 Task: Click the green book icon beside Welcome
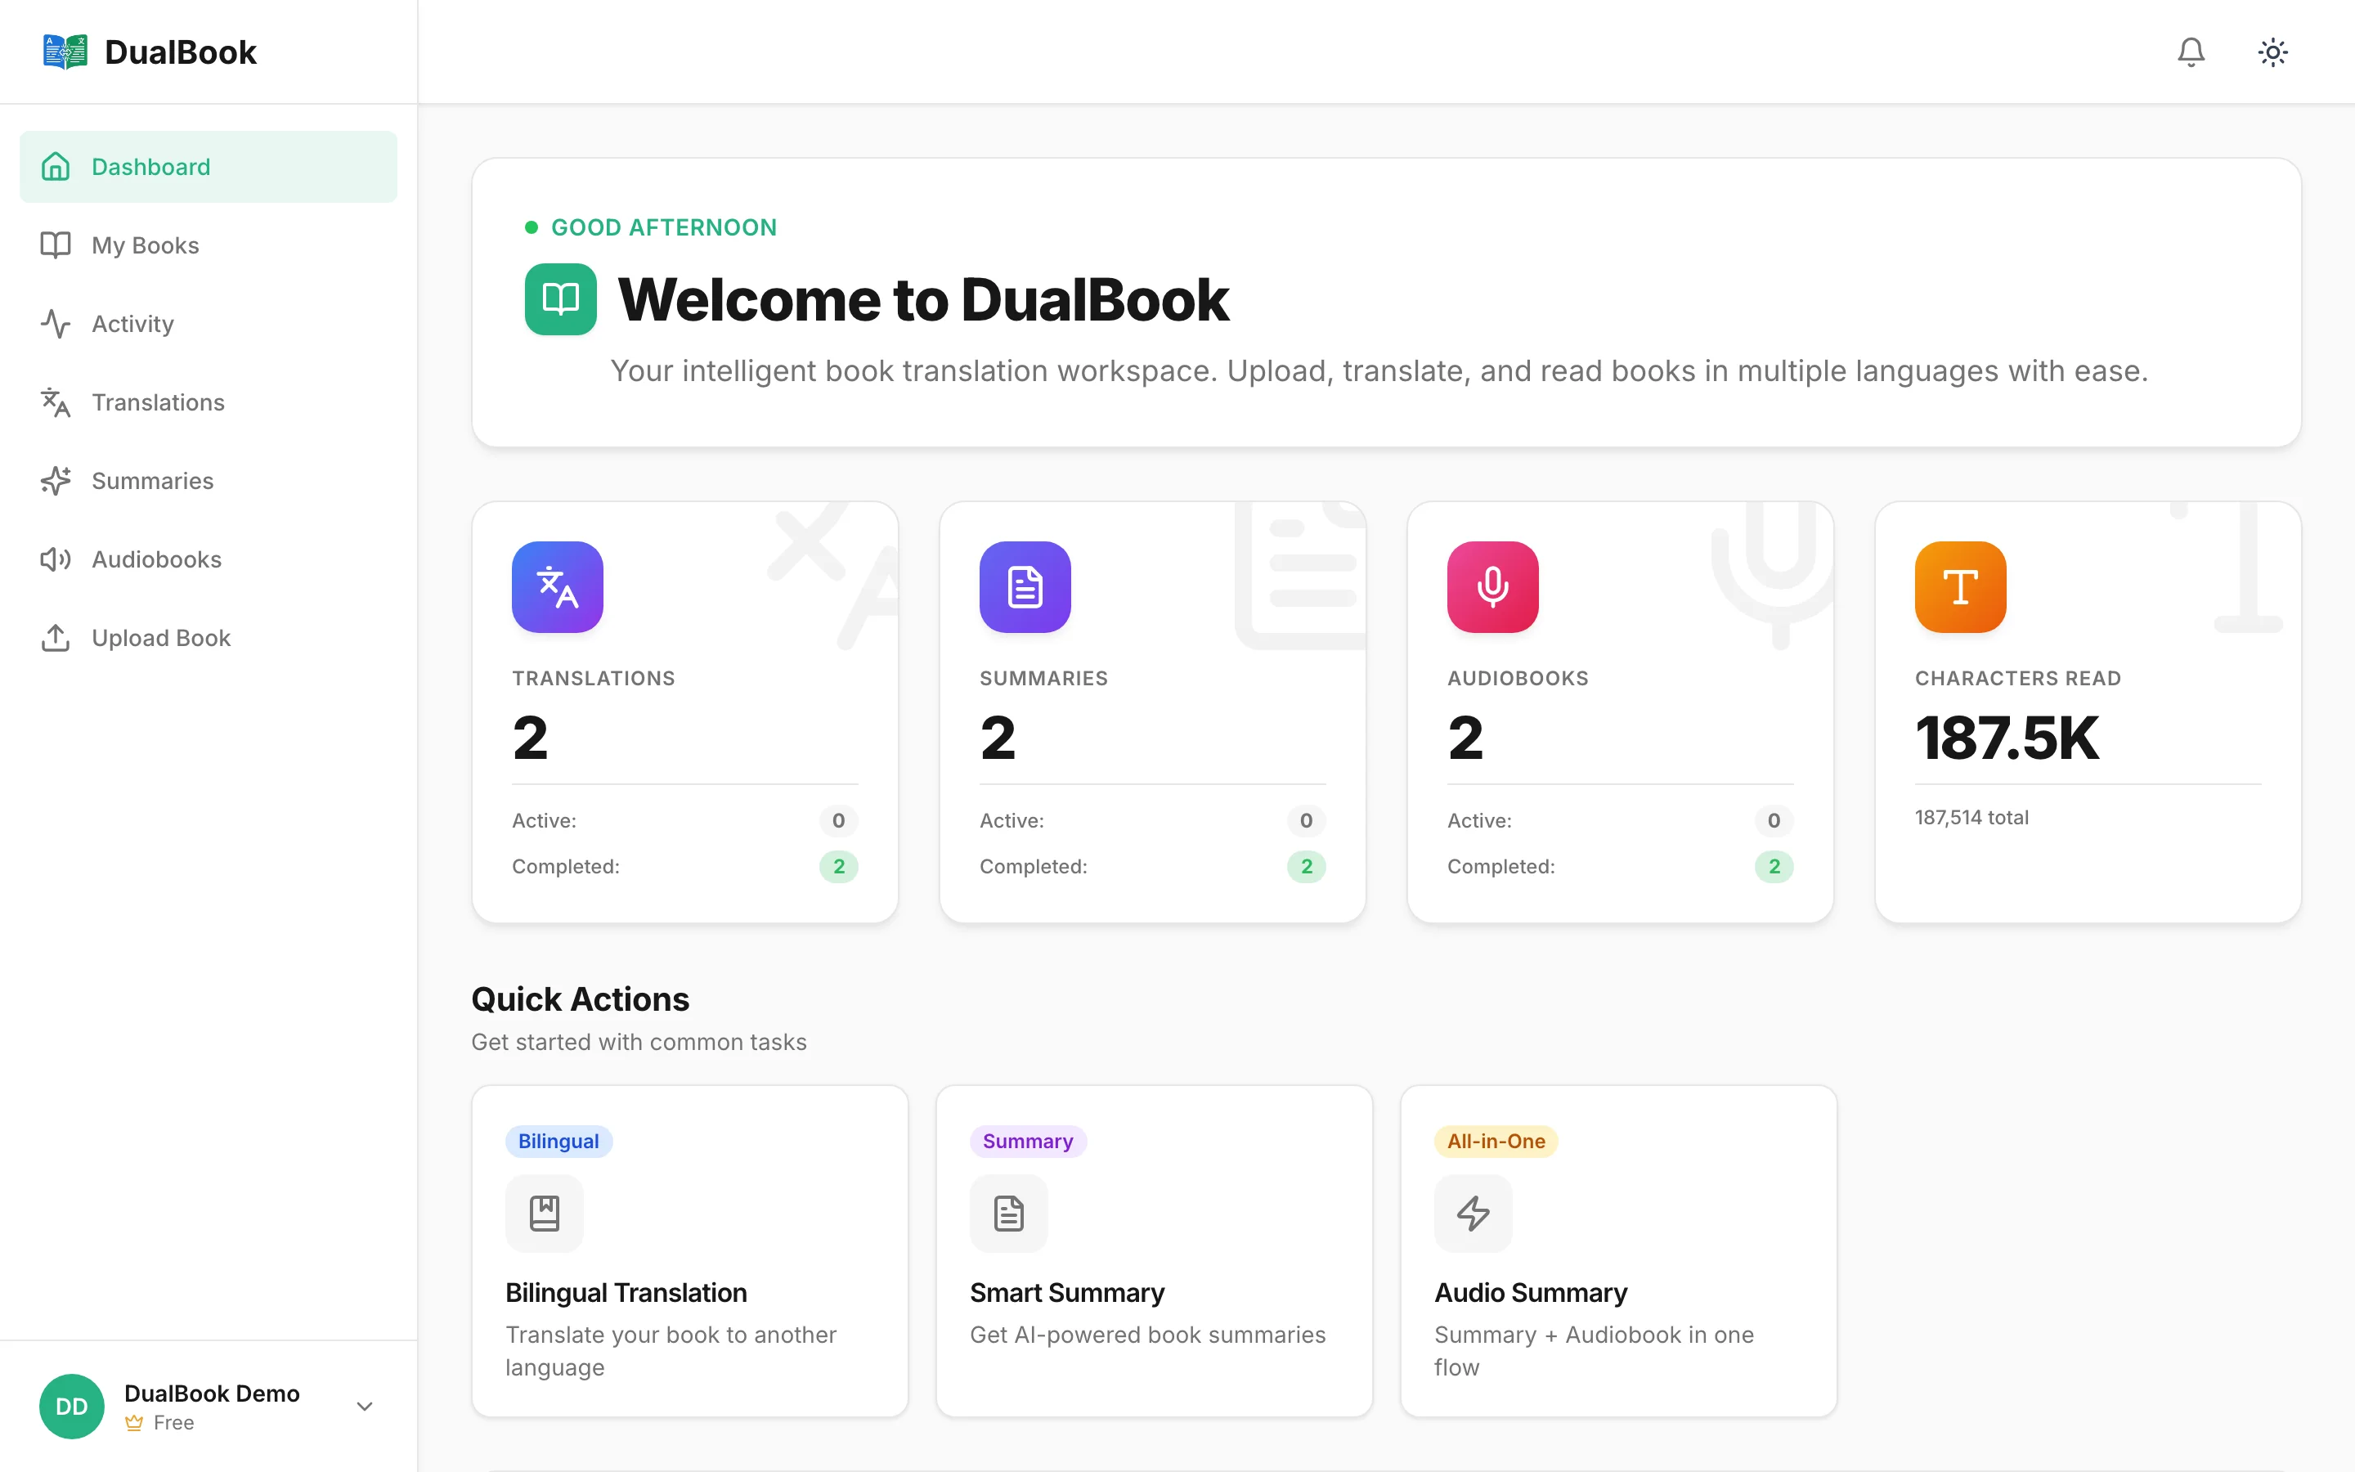[560, 298]
